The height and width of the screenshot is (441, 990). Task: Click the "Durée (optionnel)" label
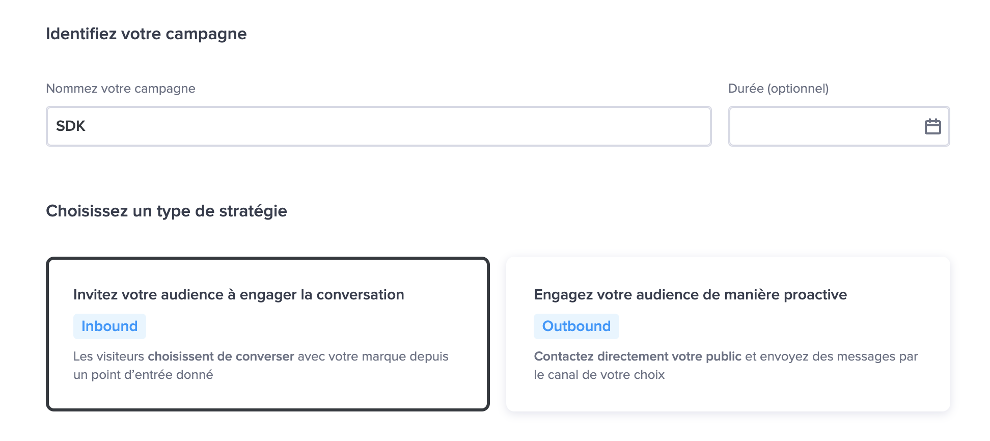(x=778, y=89)
